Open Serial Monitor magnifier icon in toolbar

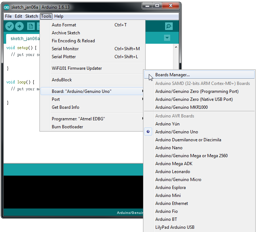169,26
